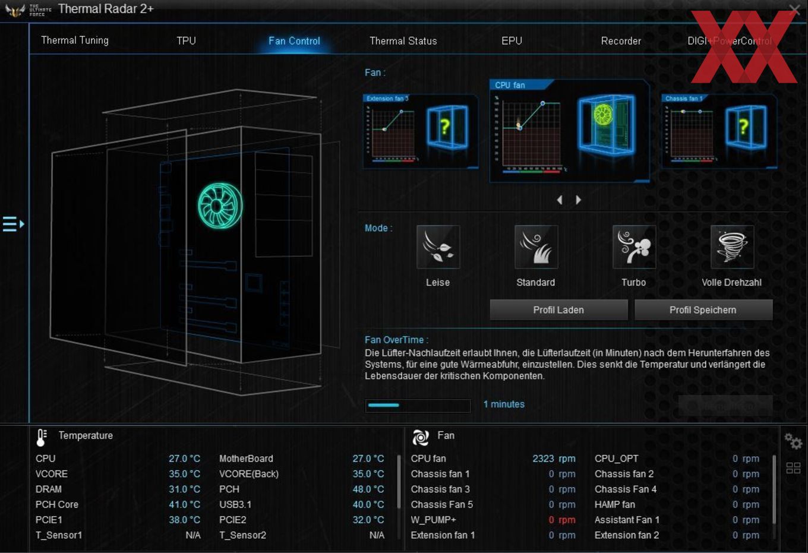Viewport: 808px width, 553px height.
Task: Click the PCIE1 temperature label
Action: tap(49, 520)
